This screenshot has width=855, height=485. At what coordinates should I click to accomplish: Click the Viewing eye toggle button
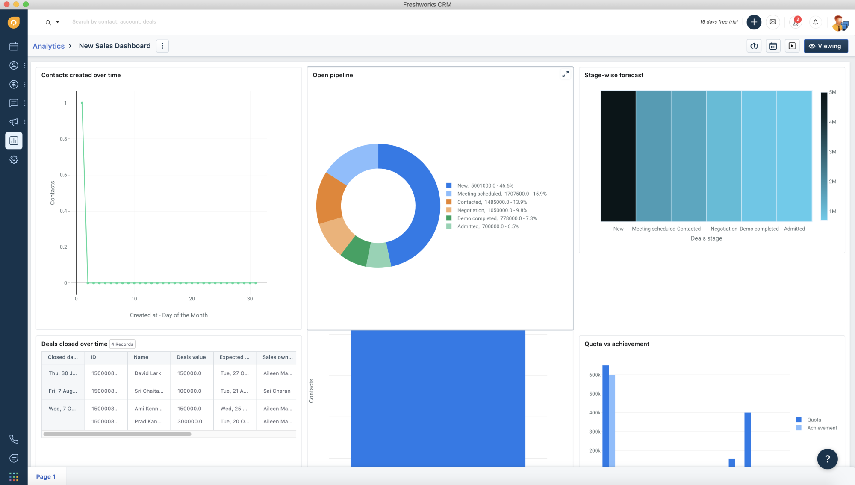(826, 46)
